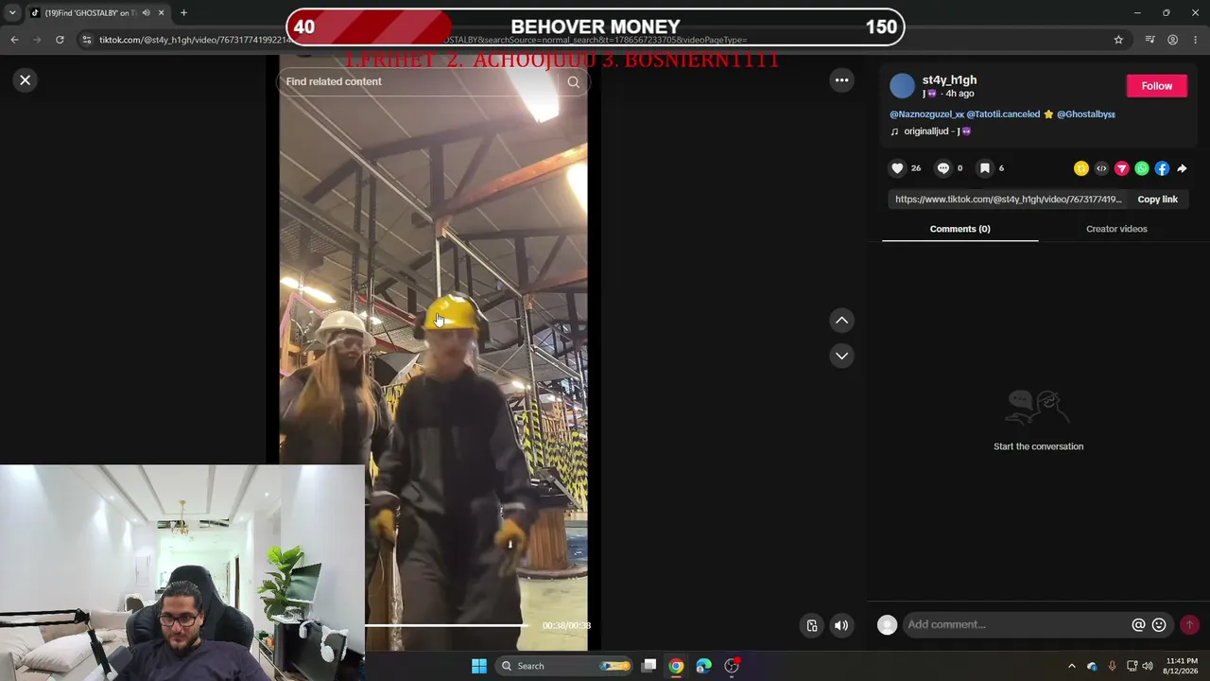Open the st4y_h1gh username link

[x=949, y=80]
